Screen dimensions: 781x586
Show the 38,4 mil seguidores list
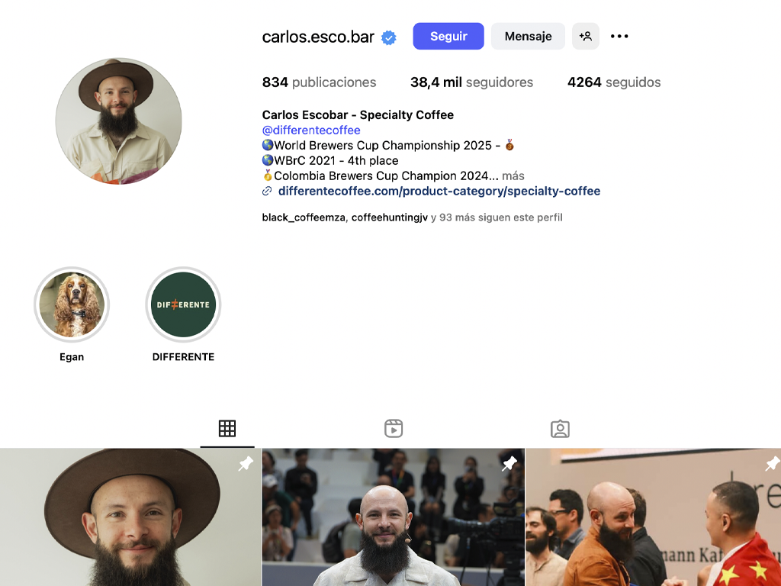pos(471,82)
